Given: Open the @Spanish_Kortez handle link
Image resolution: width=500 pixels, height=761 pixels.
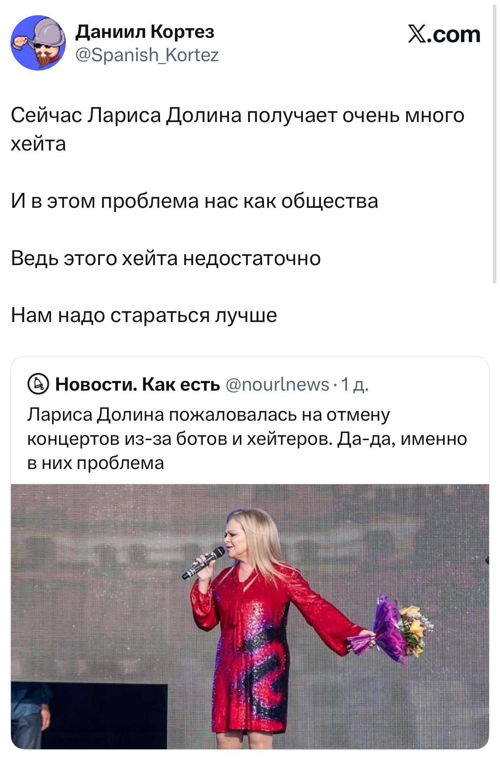Looking at the screenshot, I should click(x=147, y=55).
